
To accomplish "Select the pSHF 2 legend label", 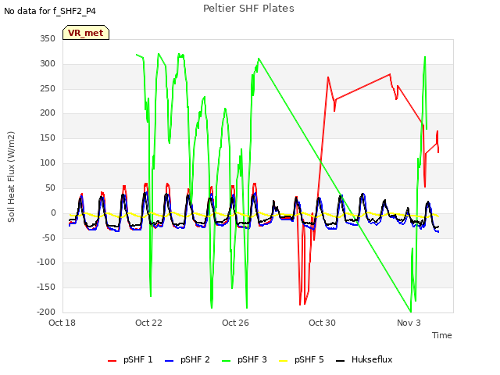I will [195, 359].
